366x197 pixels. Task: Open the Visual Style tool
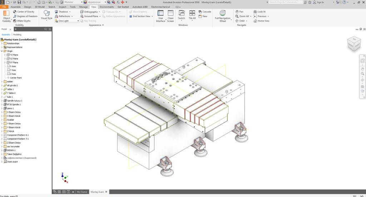click(x=46, y=15)
